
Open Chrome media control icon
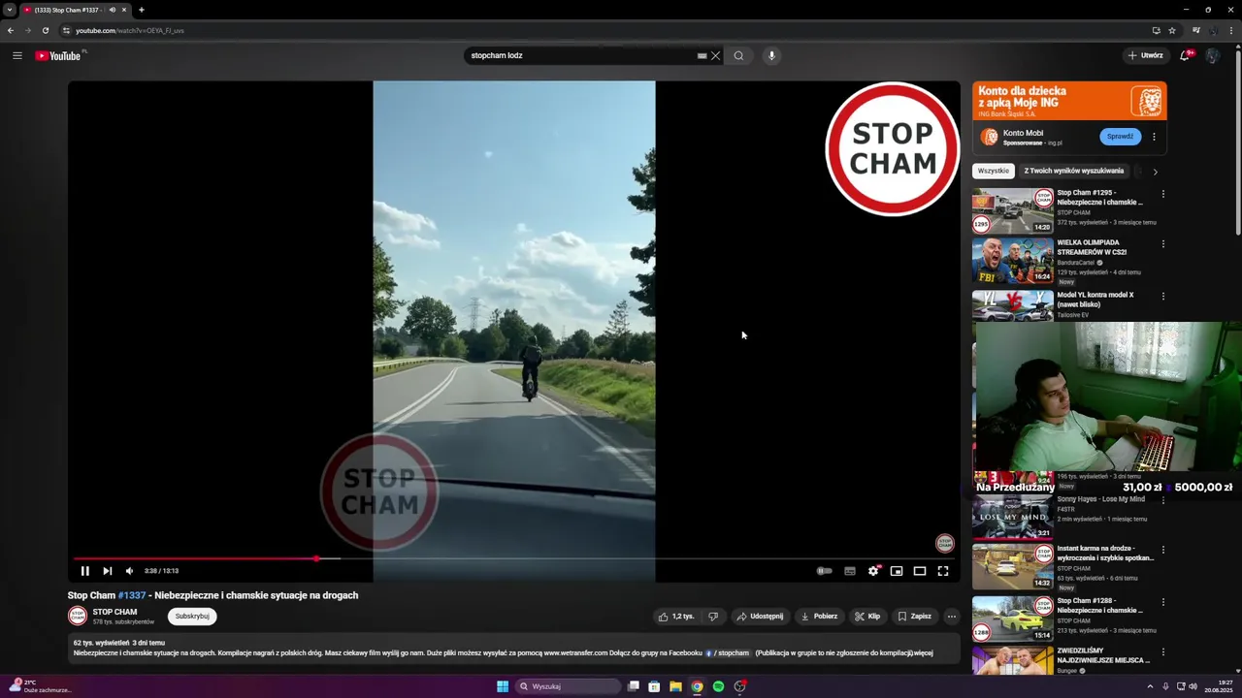[1196, 30]
